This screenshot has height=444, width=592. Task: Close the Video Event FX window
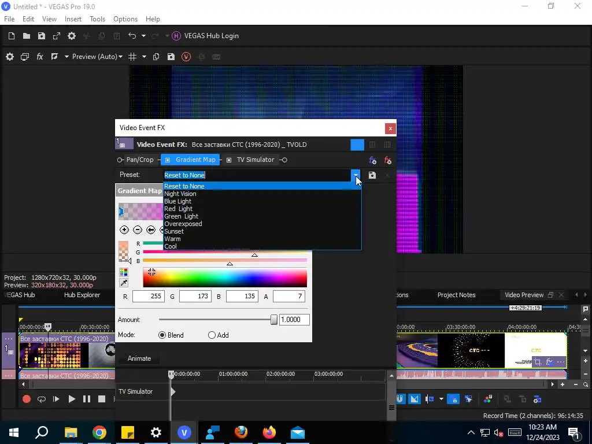coord(390,129)
